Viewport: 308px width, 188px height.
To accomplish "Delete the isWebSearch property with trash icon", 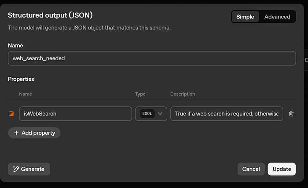I will click(x=291, y=114).
